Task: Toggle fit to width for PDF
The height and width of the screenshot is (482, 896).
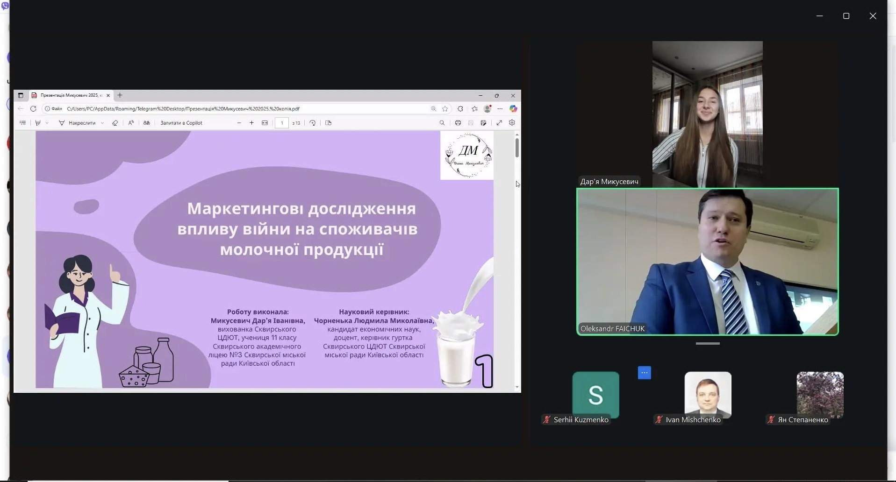Action: [x=265, y=123]
